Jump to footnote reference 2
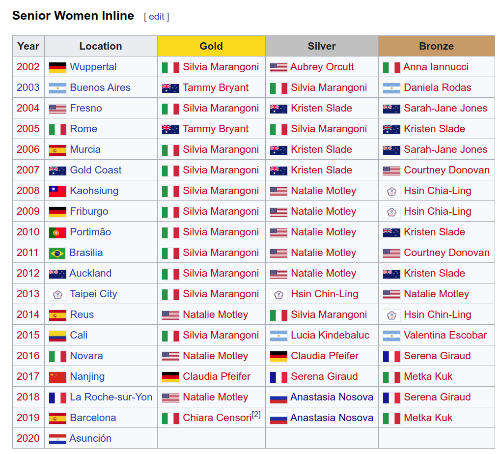501x454 pixels. 256,415
